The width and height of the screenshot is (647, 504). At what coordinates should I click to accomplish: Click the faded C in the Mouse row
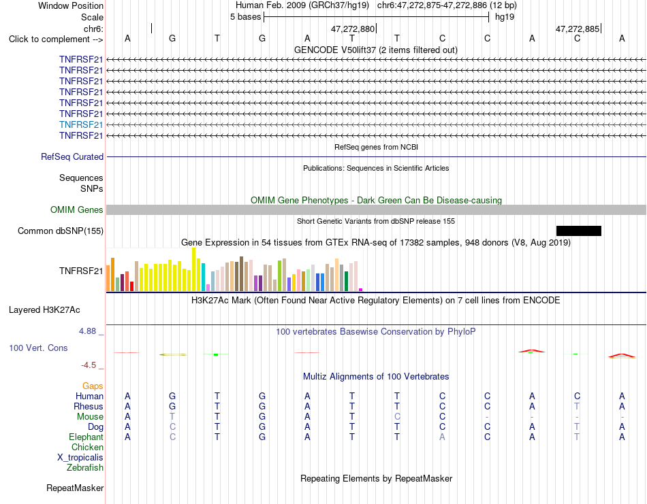[x=397, y=417]
